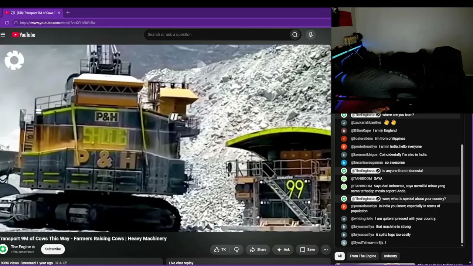Open more actions three-dot menu
Viewport: 473px width, 266px height.
326,250
